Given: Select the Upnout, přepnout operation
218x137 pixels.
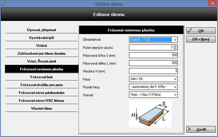Looking at the screenshot, I should pyautogui.click(x=42, y=30).
